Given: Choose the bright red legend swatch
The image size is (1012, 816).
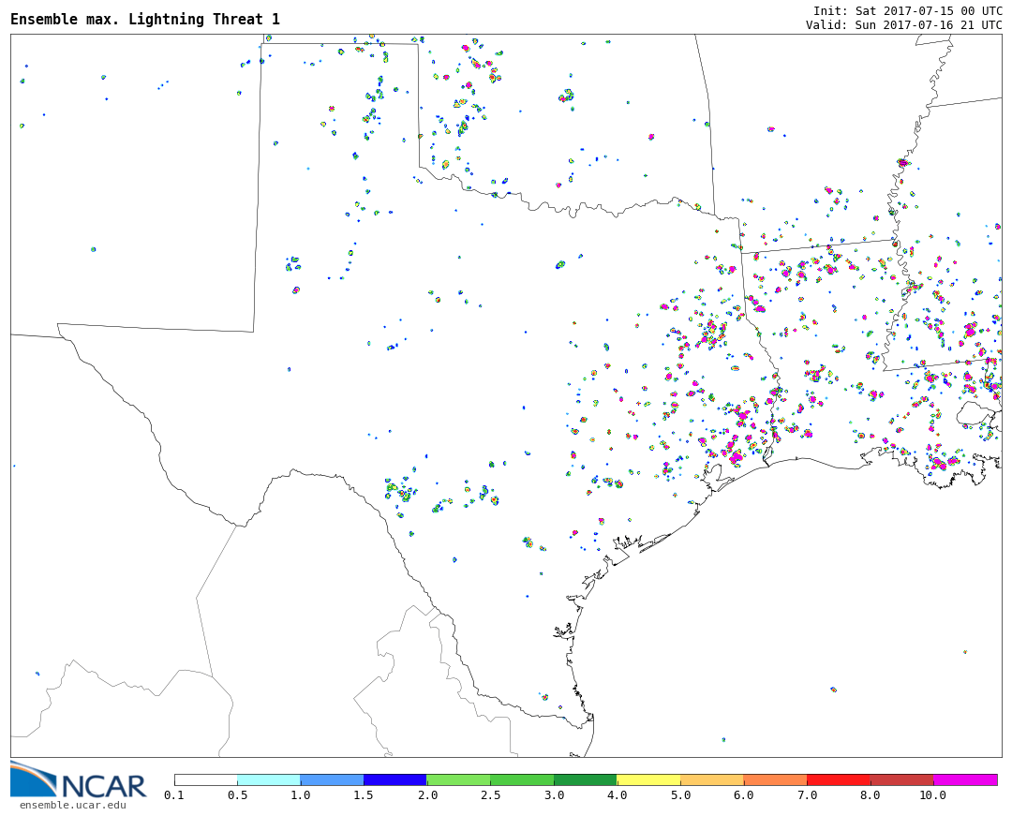Looking at the screenshot, I should [x=839, y=779].
